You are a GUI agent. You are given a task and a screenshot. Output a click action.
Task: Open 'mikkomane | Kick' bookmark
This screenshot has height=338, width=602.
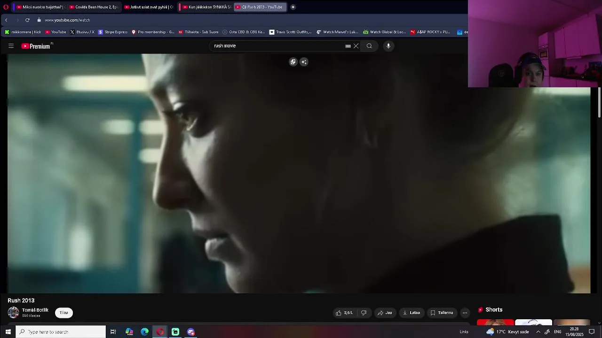(x=23, y=32)
